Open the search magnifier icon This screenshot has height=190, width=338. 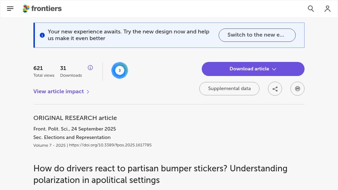coord(311,8)
